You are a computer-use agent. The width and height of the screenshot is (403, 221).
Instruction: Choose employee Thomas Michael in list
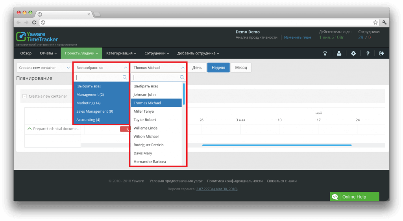[156, 103]
